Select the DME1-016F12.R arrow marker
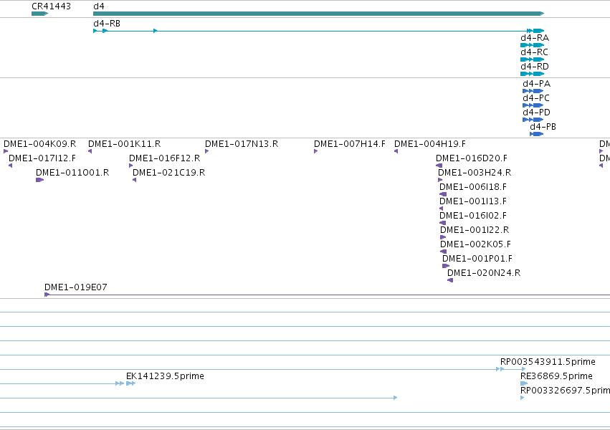The image size is (610, 430). click(x=131, y=166)
